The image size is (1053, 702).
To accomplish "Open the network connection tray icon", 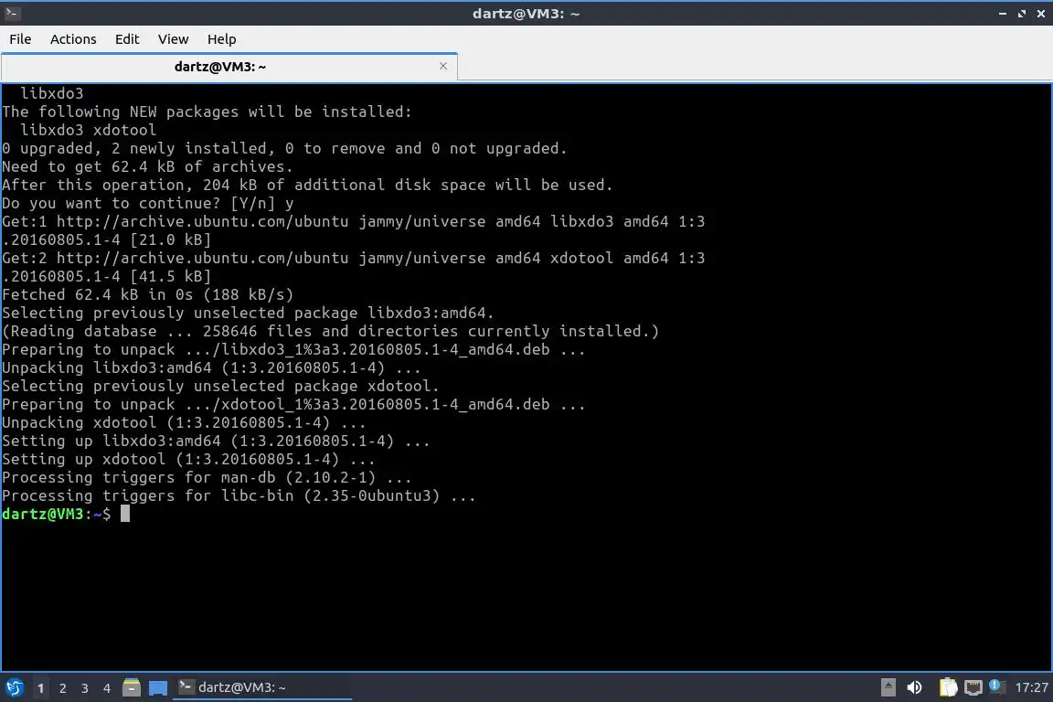I will point(973,687).
